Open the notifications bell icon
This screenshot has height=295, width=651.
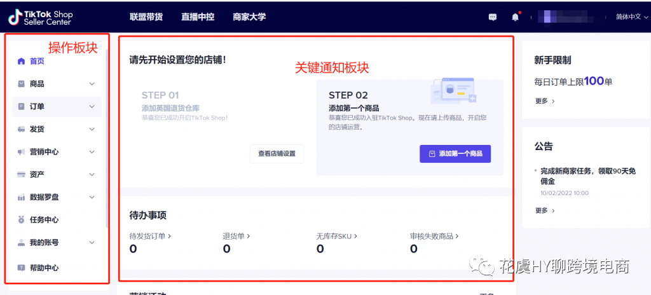tap(515, 17)
